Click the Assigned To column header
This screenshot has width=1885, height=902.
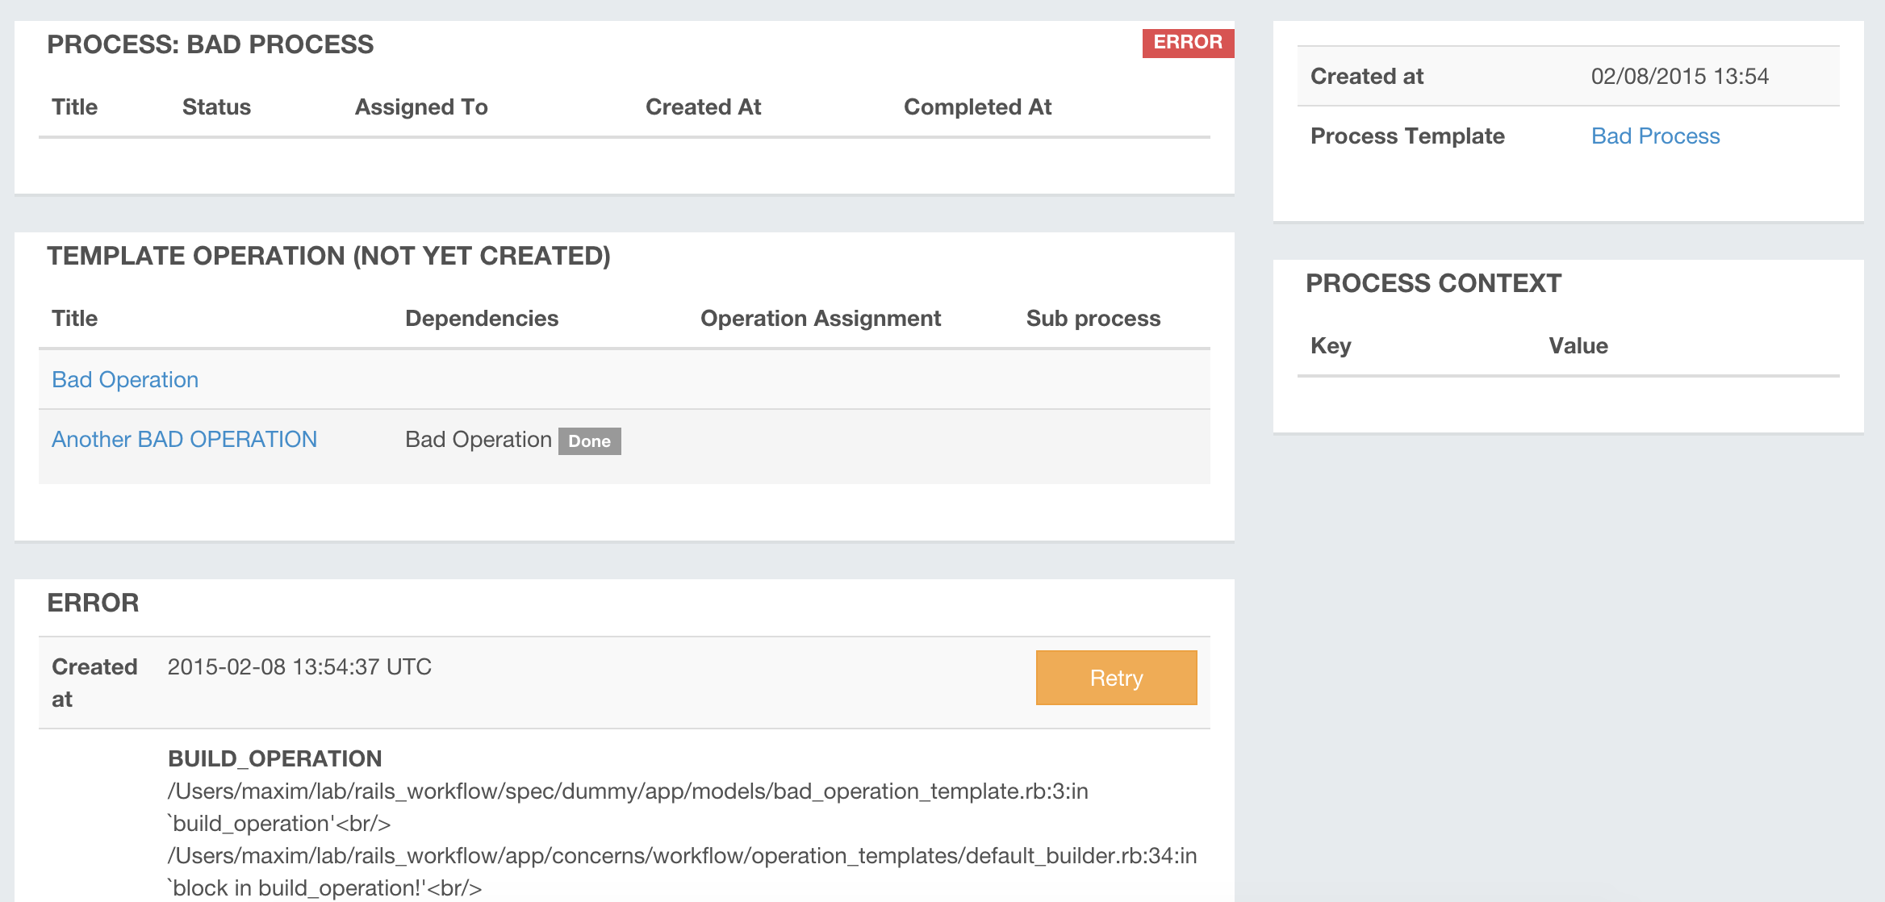pos(421,106)
